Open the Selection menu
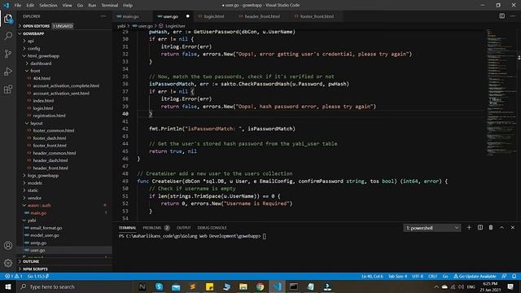This screenshot has height=293, width=521. coord(48,5)
